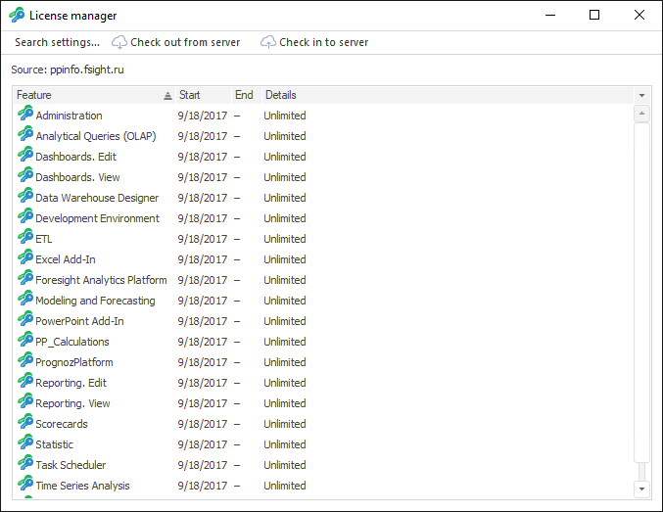Click the key icon for Excel Add-In
Viewport: 663px width, 512px height.
(x=25, y=258)
